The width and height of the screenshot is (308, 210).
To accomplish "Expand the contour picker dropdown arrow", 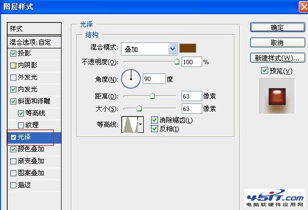I will click(x=141, y=125).
